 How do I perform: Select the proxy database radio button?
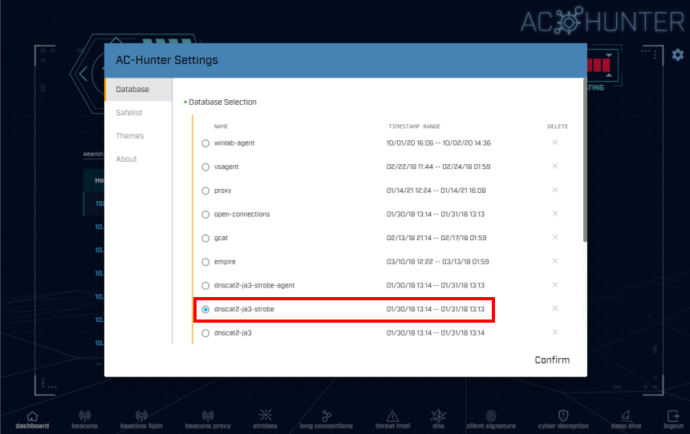coord(205,191)
